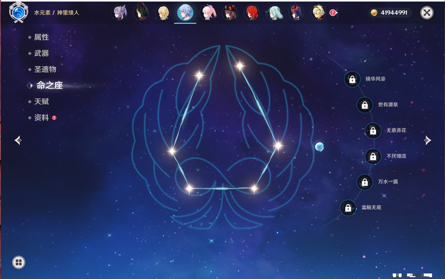Select the teal-haired character avatar
Image resolution: width=445 pixels, height=279 pixels.
point(274,13)
